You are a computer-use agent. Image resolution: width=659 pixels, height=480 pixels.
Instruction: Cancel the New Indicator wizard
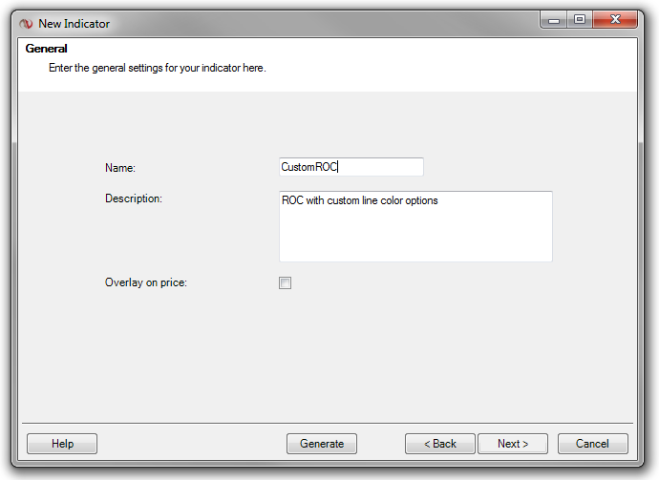pos(592,444)
